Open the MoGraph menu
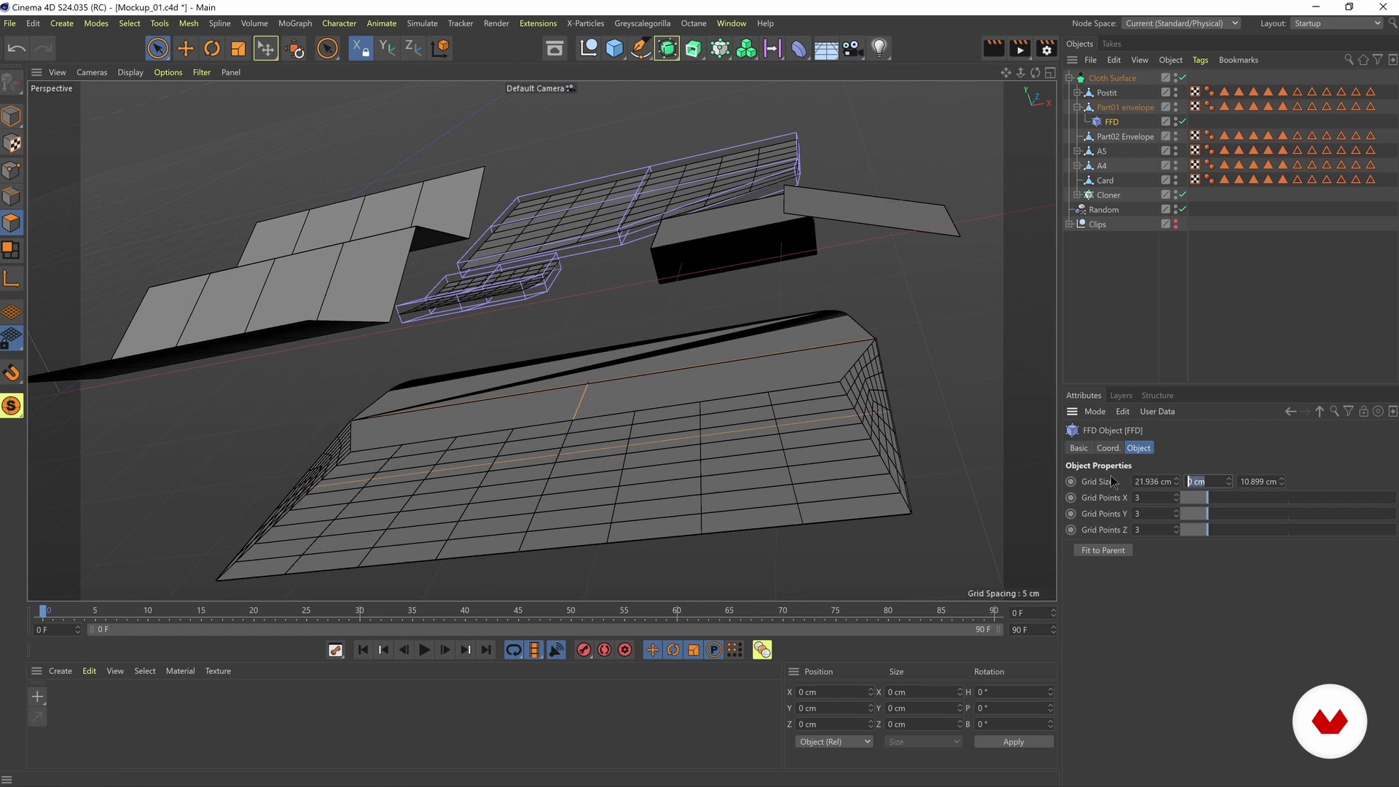This screenshot has width=1399, height=787. 295,23
